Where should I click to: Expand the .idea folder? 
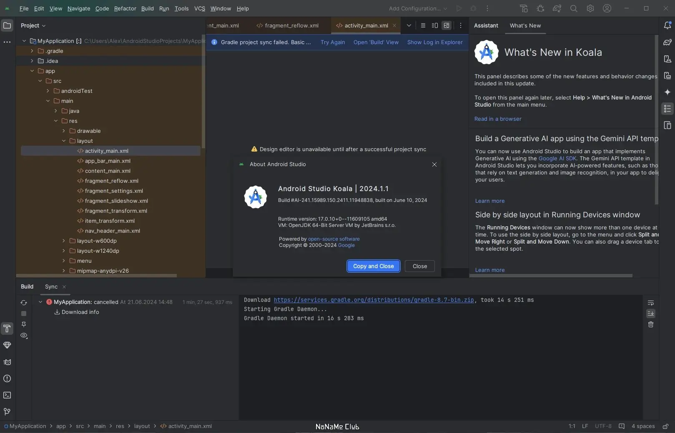point(32,61)
